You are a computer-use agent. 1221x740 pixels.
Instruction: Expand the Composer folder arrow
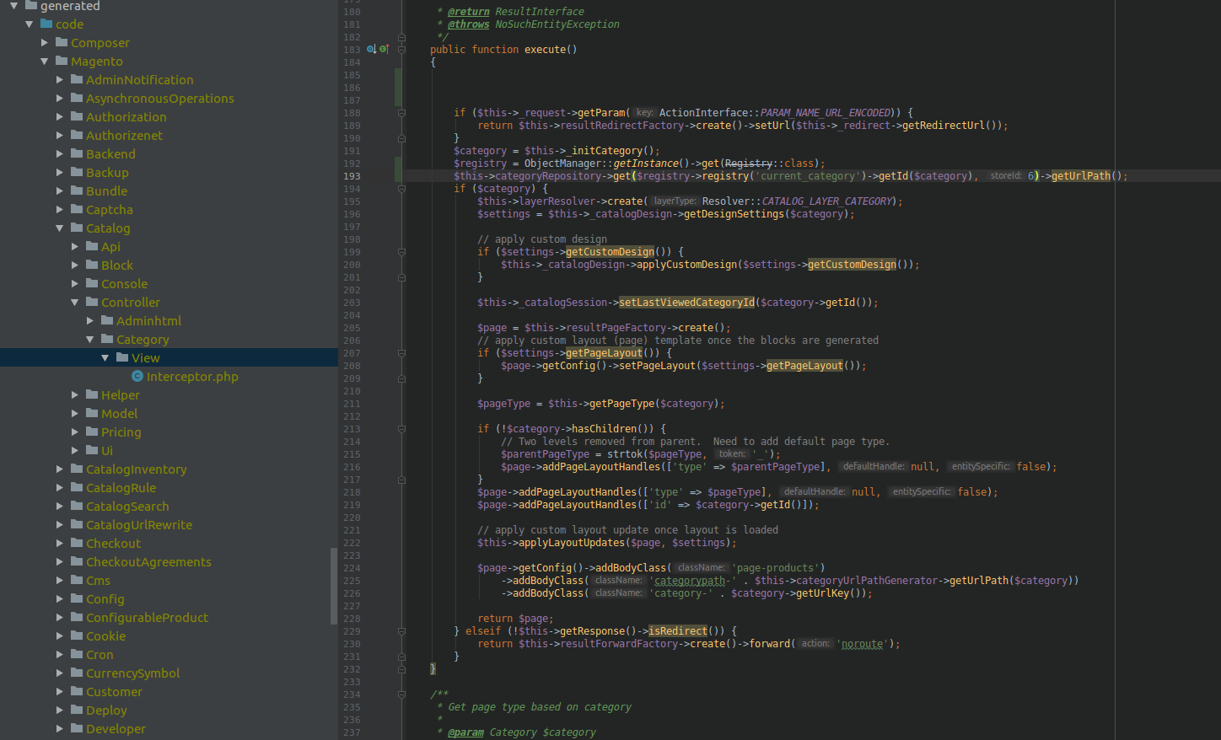coord(45,42)
